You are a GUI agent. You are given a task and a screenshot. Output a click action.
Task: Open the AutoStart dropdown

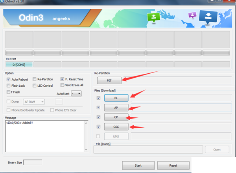click(79, 93)
